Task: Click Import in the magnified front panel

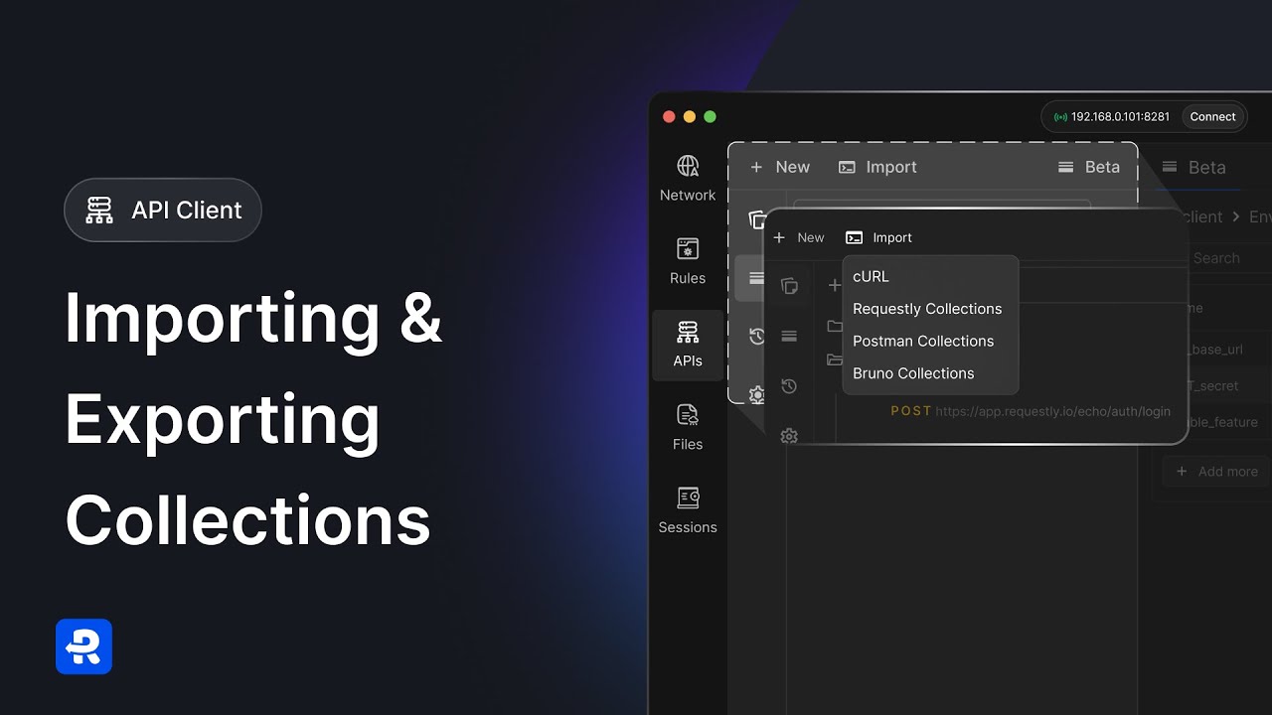Action: [878, 237]
